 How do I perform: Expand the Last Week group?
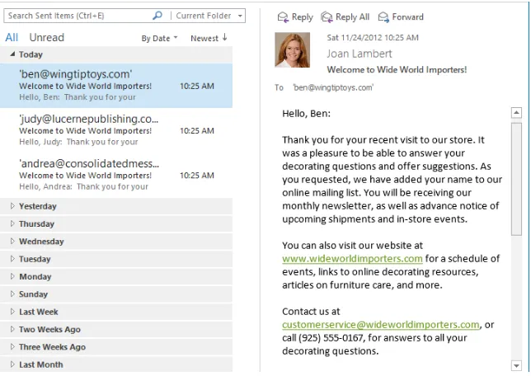(x=12, y=312)
